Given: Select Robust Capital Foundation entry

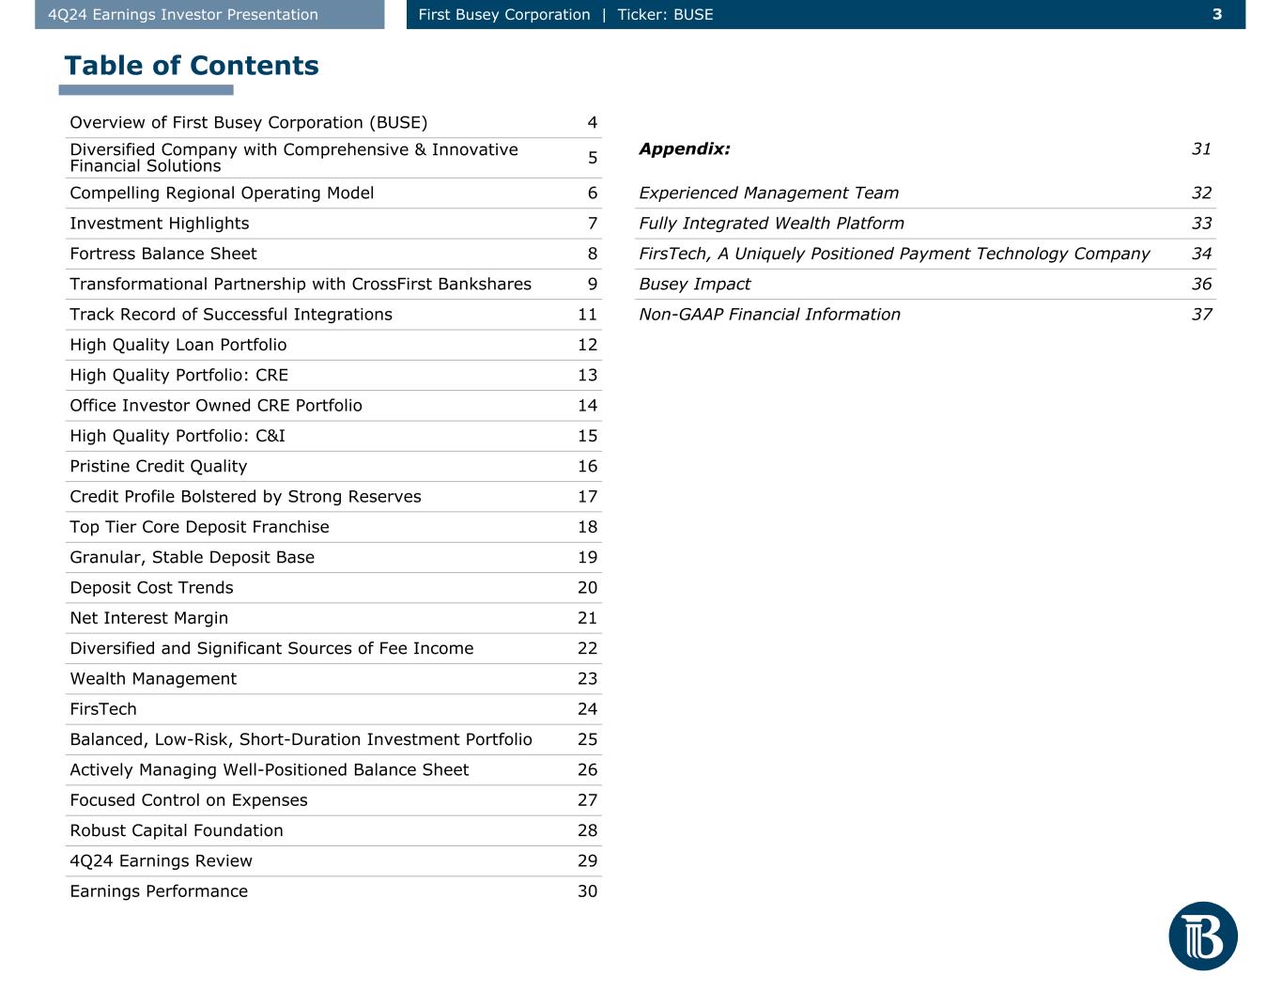Looking at the screenshot, I should [x=333, y=830].
